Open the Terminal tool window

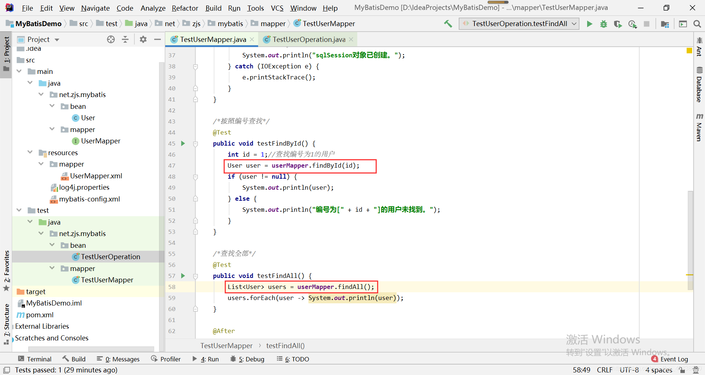click(35, 359)
